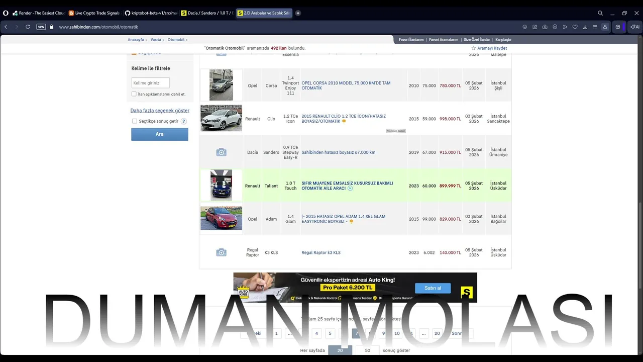Focus the Kelime giriniz input field
Viewport: 643px width, 362px height.
(151, 83)
